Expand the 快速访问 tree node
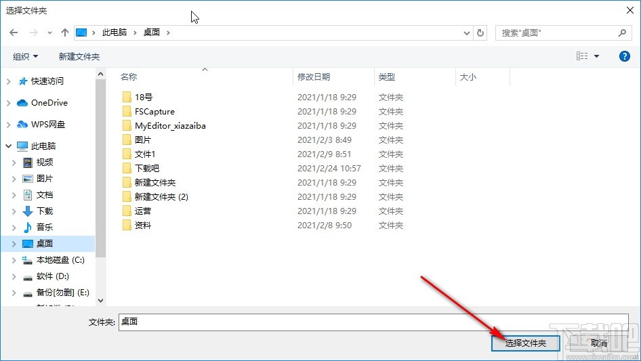 tap(9, 81)
